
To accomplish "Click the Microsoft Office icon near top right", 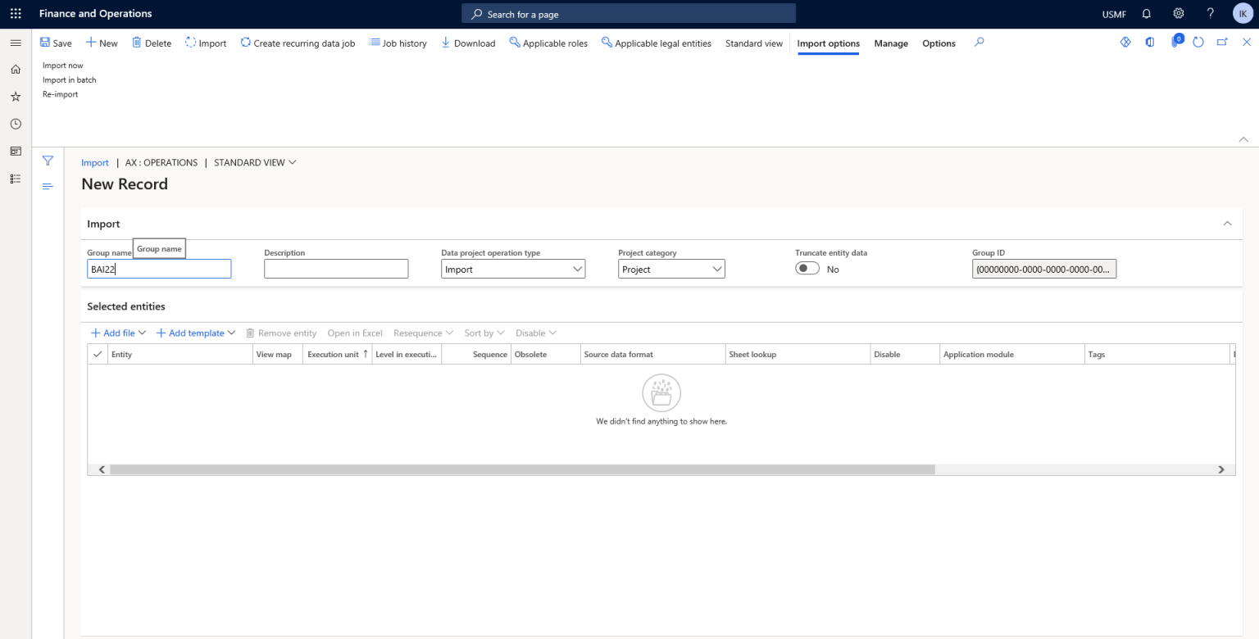I will (x=1150, y=42).
